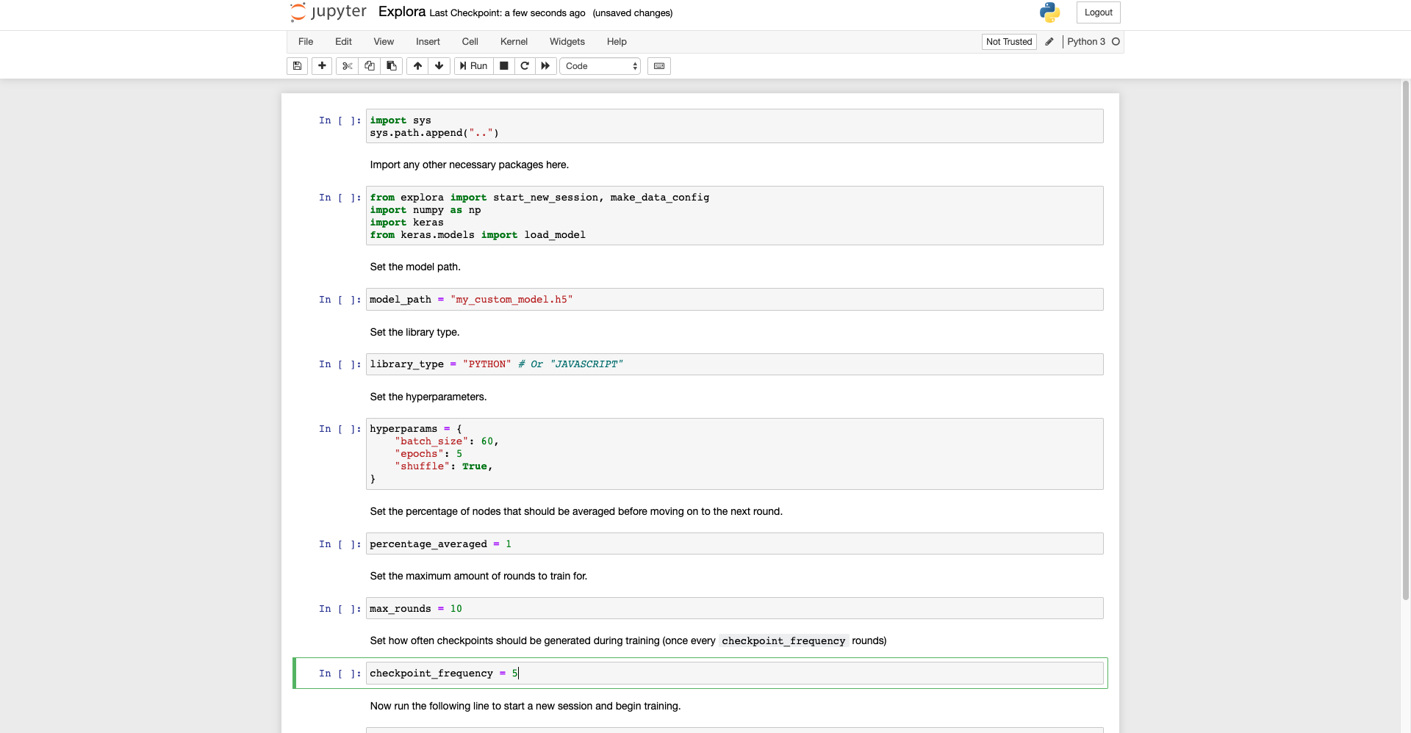Viewport: 1411px width, 733px height.
Task: Open the Kernel menu
Action: 514,42
